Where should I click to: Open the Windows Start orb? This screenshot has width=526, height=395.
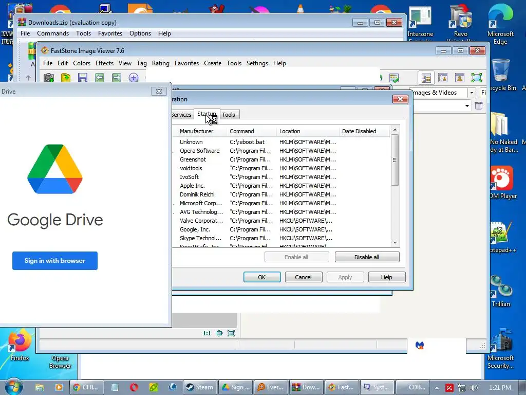point(13,387)
